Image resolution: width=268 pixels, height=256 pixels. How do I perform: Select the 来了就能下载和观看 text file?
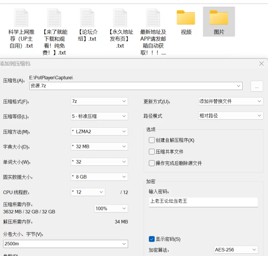[x=54, y=18]
